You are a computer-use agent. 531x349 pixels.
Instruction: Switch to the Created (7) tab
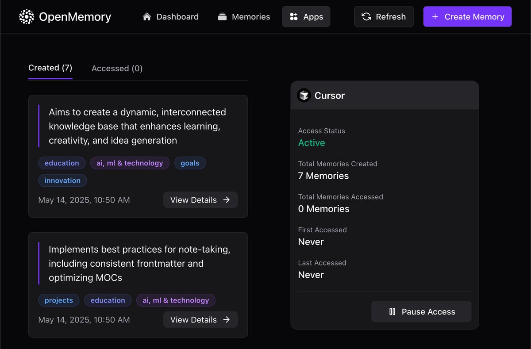pyautogui.click(x=50, y=68)
